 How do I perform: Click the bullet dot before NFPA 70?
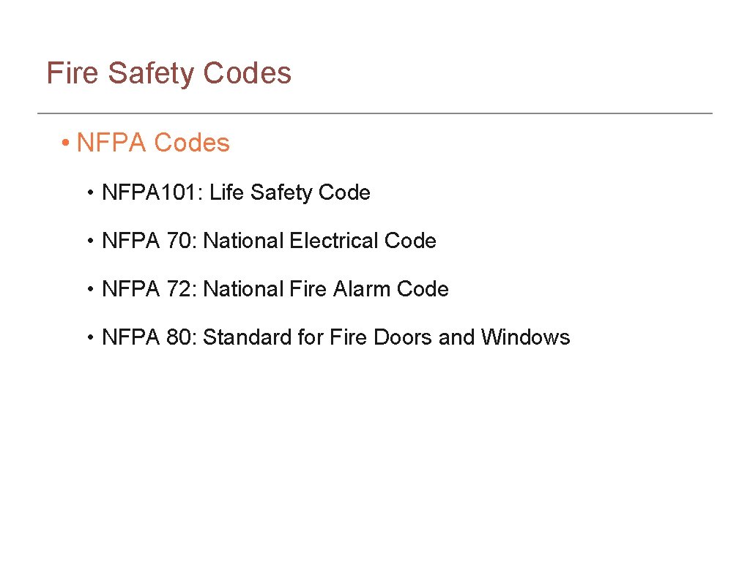tap(90, 241)
